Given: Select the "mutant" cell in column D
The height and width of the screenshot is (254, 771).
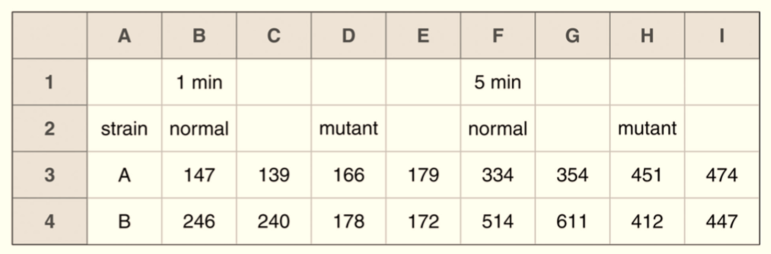Looking at the screenshot, I should coord(348,129).
